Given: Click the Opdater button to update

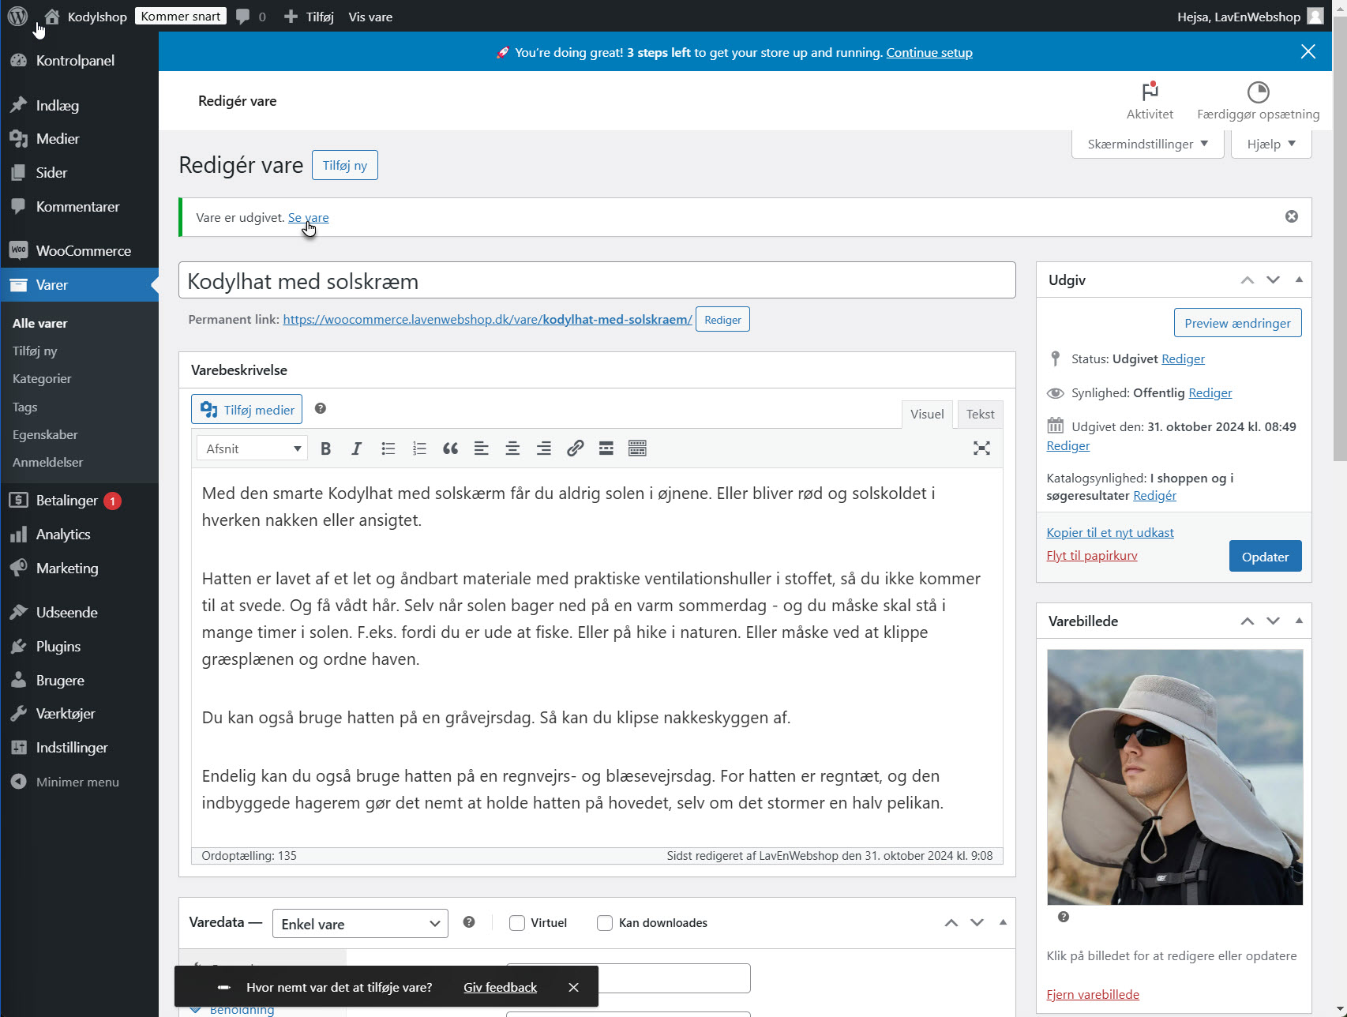Looking at the screenshot, I should pyautogui.click(x=1265, y=556).
